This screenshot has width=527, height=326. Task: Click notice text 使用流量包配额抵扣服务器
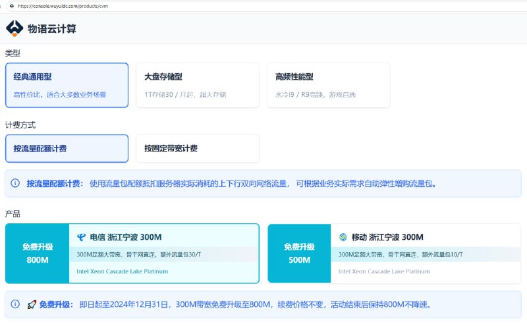point(263,184)
